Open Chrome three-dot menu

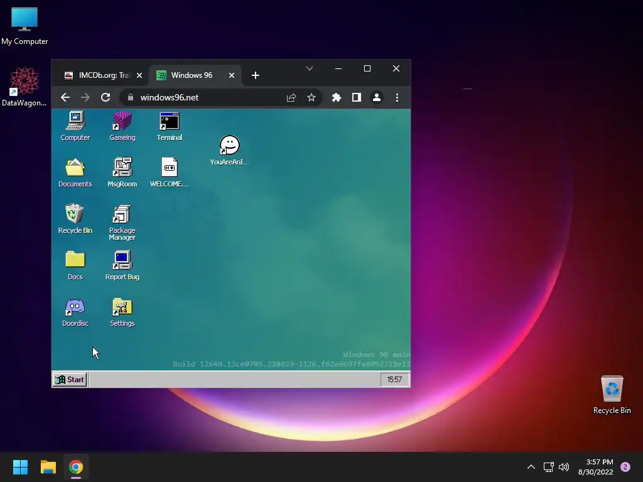(x=397, y=97)
